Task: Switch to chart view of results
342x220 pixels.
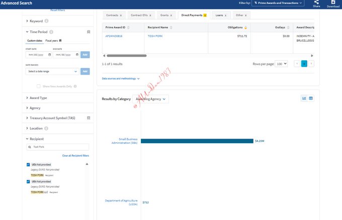Action: click(x=304, y=98)
